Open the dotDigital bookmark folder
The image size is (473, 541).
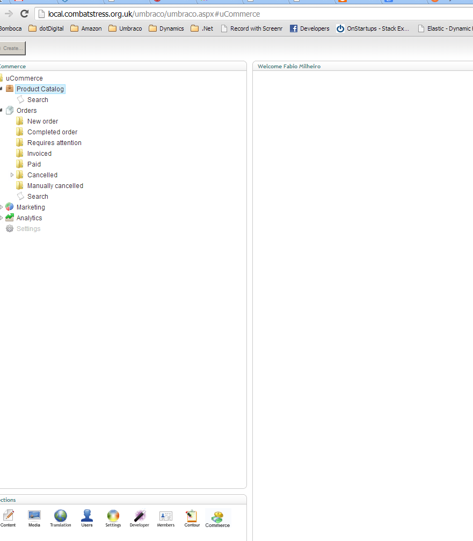point(46,28)
